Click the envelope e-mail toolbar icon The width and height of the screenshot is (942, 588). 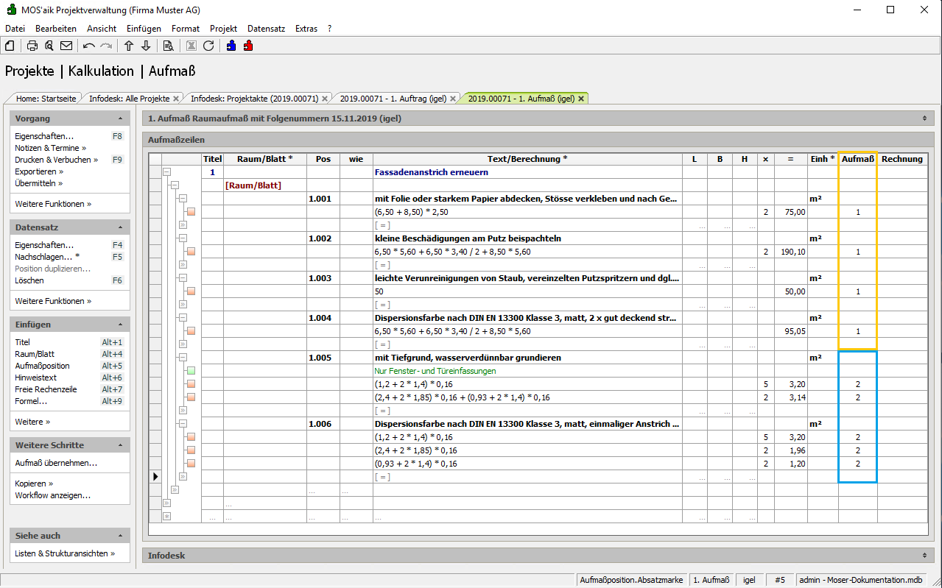click(x=66, y=46)
